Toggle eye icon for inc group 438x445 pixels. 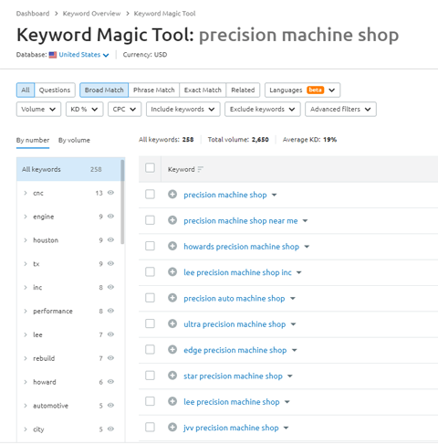110,287
